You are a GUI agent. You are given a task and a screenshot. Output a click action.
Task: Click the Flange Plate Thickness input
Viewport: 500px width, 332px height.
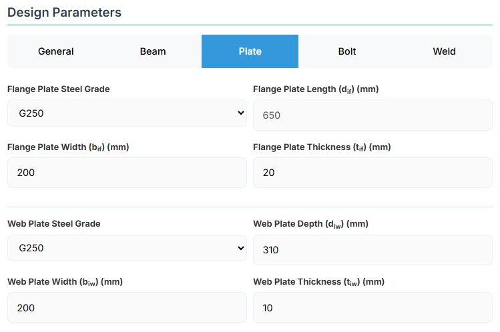click(x=372, y=173)
